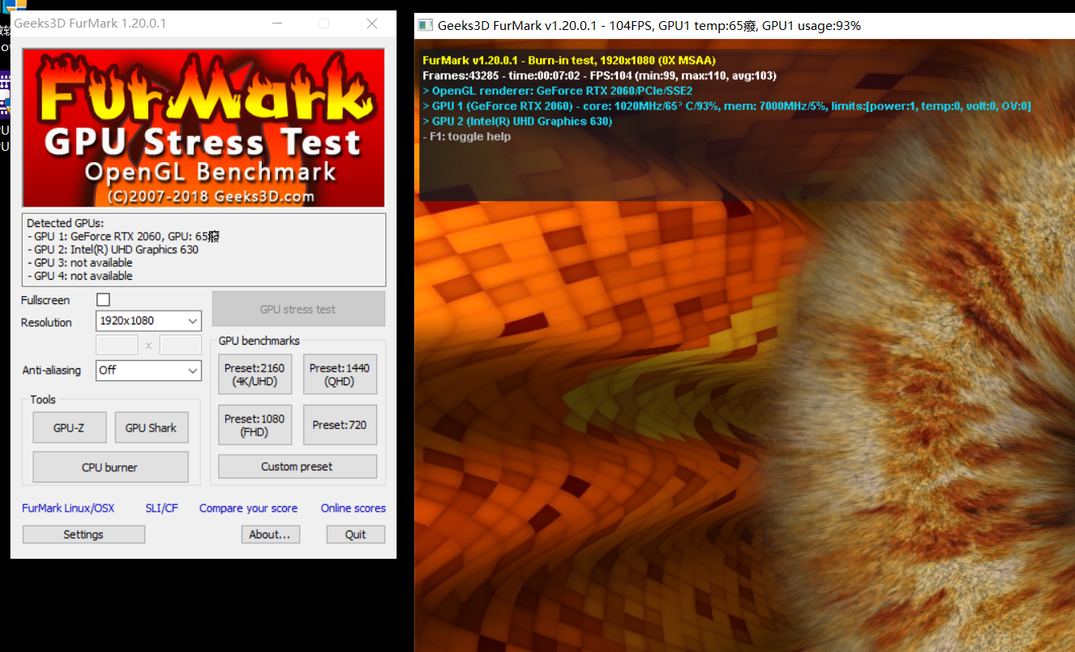Click the 'GPU 1 (GeForce RTX 2060) - core' overlay line

coord(727,106)
